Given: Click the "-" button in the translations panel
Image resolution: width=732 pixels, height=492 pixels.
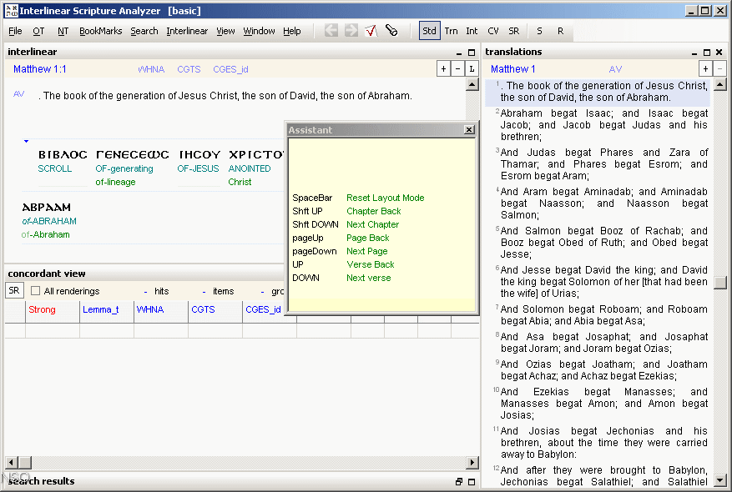Looking at the screenshot, I should (718, 69).
